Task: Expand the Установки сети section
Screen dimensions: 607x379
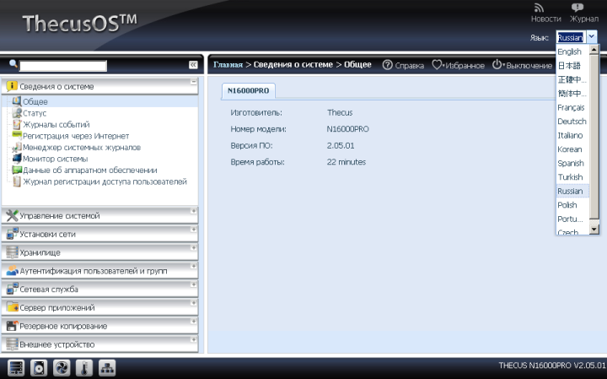Action: click(x=193, y=230)
